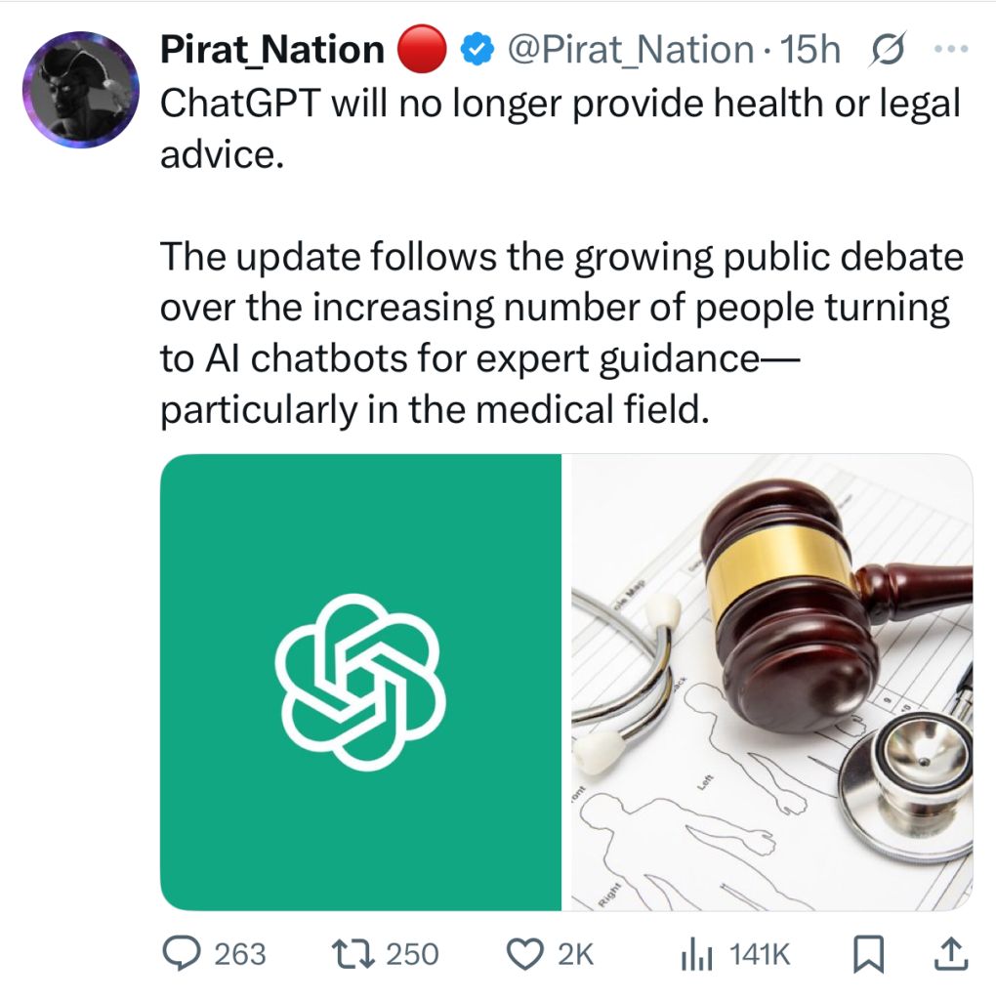996x1000 pixels.
Task: Click the 2K likes count
Action: 575,954
